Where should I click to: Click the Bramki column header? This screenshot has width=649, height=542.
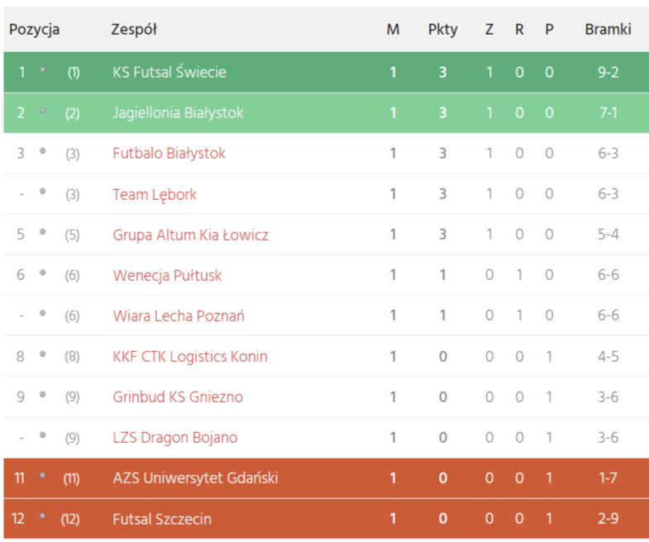608,30
